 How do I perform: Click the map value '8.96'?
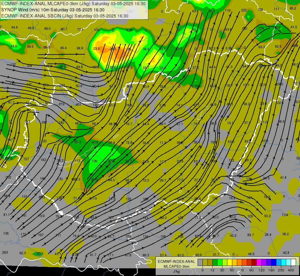[x=130, y=30]
